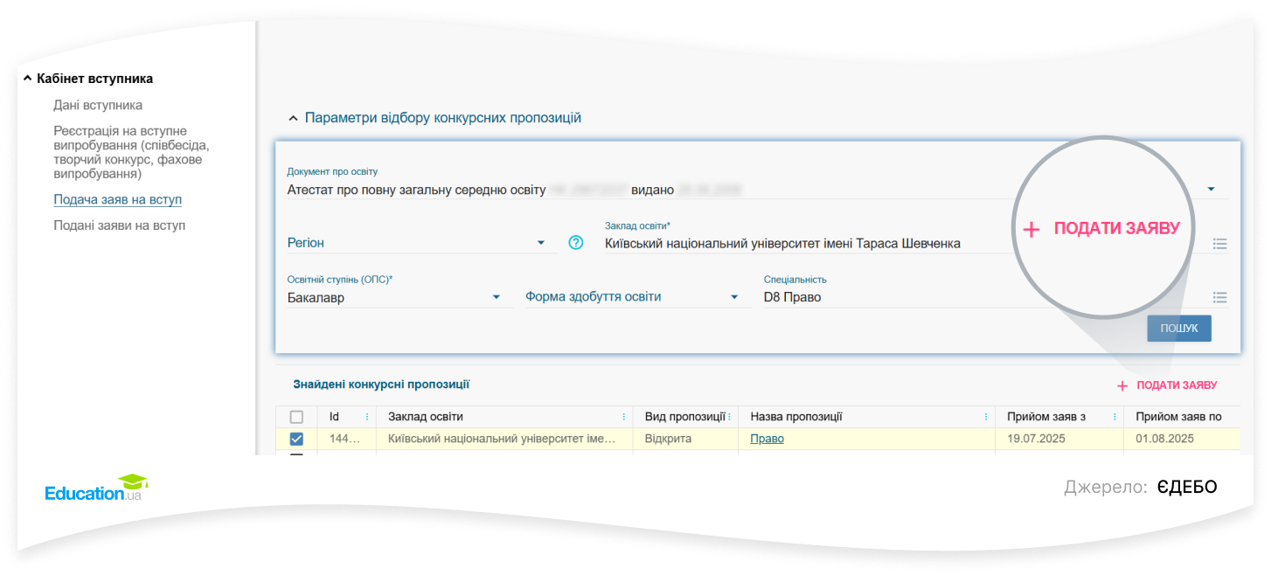Viewport: 1271px width, 575px height.
Task: Select the cell with Id 144…
Action: pyautogui.click(x=346, y=439)
